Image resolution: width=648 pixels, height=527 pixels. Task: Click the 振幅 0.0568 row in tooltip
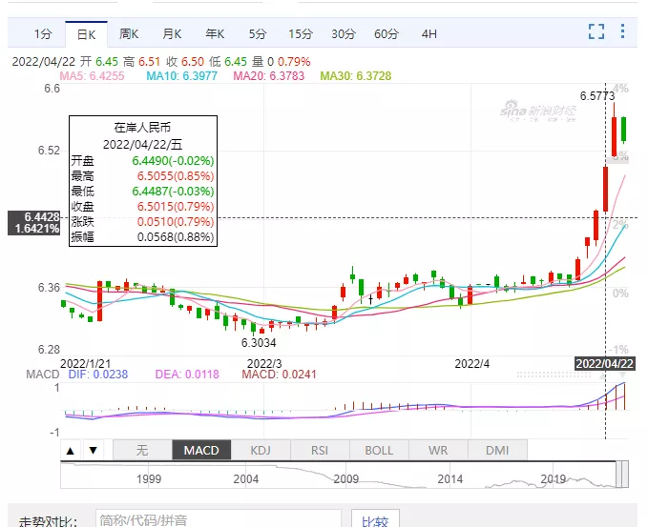coord(142,237)
